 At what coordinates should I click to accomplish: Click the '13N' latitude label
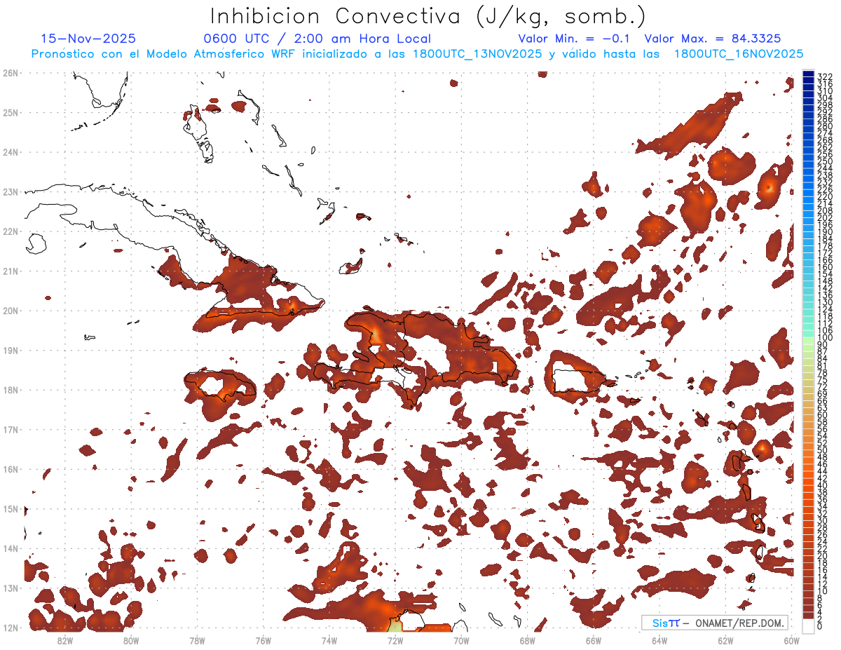click(x=11, y=588)
